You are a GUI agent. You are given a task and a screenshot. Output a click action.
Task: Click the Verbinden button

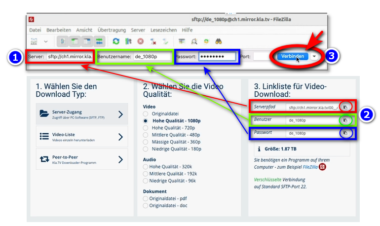293,56
